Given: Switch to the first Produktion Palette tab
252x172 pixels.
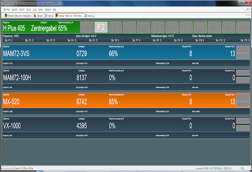Looking at the screenshot, I should point(19,16).
